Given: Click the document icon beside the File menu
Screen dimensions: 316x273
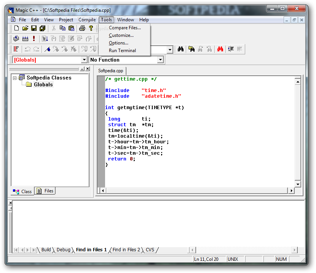Looking at the screenshot, I should click(13, 19).
